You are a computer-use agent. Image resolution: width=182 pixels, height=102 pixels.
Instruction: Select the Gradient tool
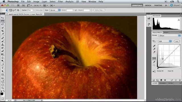pyautogui.click(x=3, y=54)
